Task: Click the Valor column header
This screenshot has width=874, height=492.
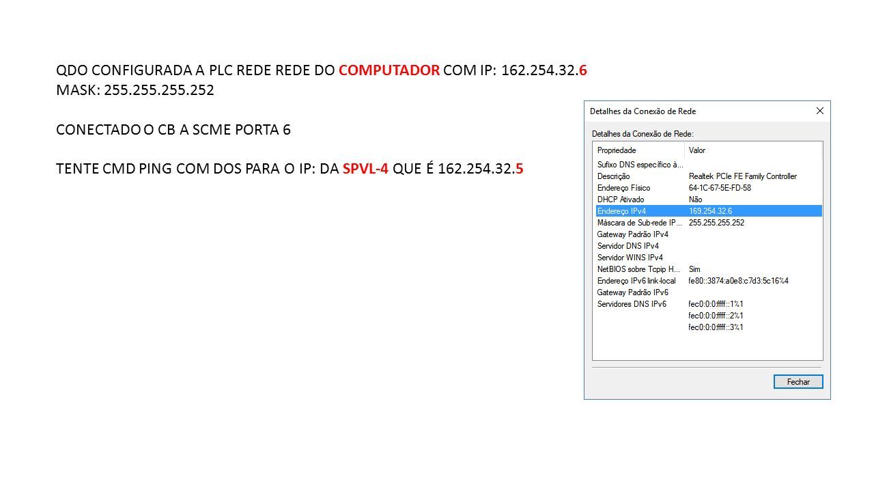Action: tap(753, 150)
